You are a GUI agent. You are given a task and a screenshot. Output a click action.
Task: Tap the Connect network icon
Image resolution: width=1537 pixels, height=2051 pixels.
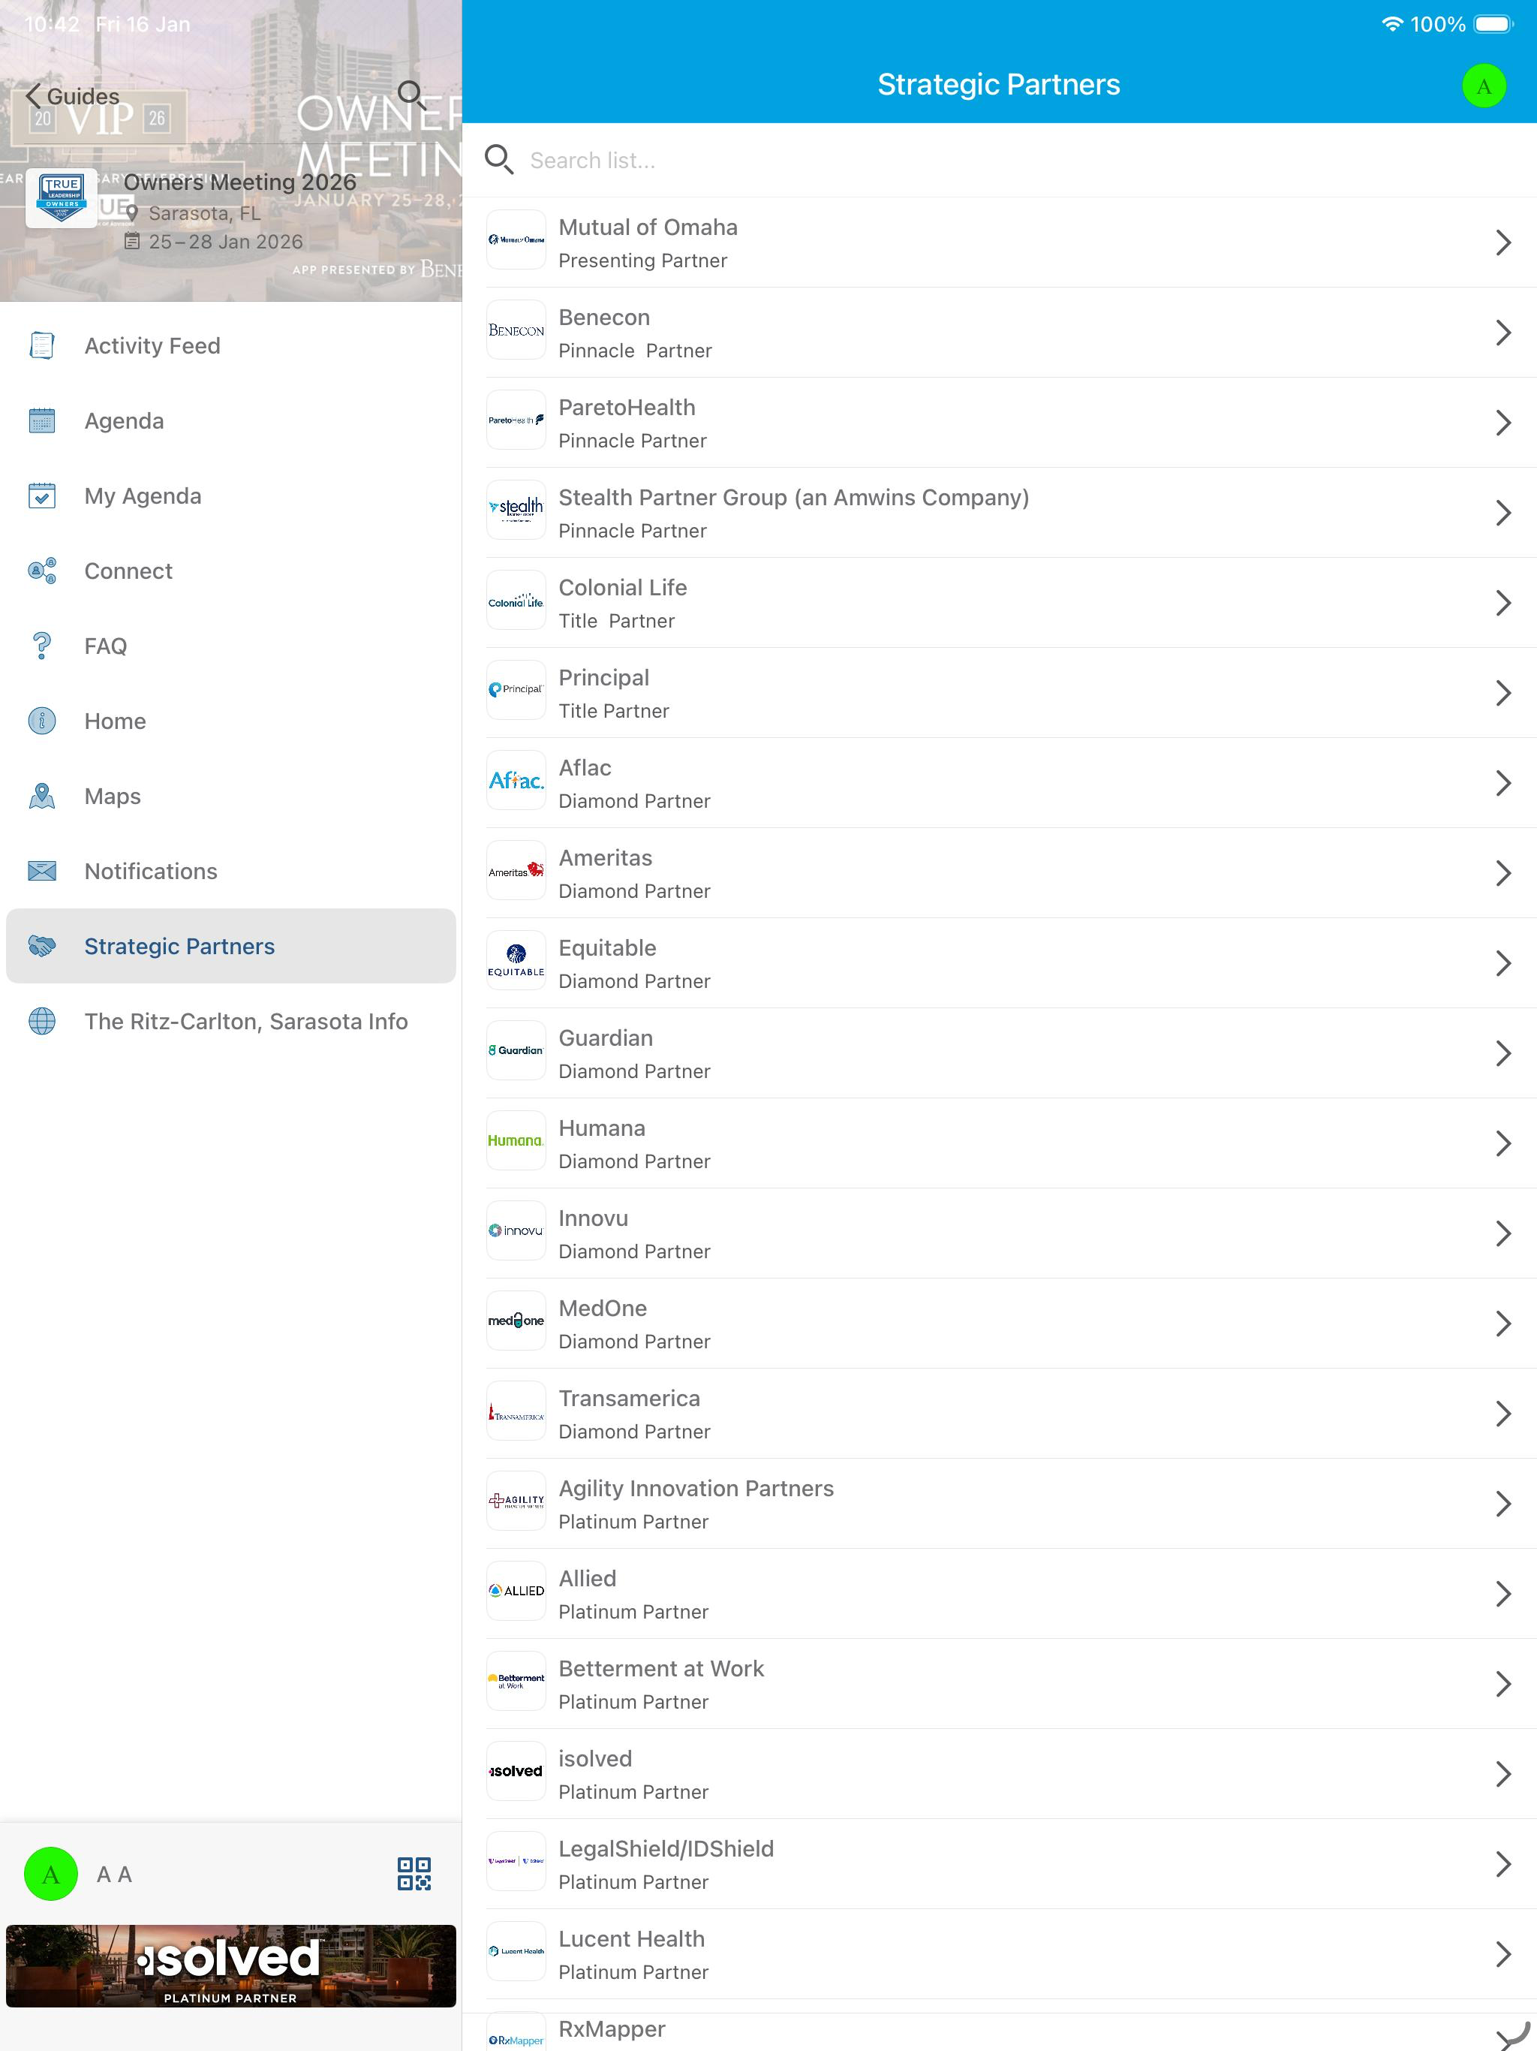click(x=42, y=571)
